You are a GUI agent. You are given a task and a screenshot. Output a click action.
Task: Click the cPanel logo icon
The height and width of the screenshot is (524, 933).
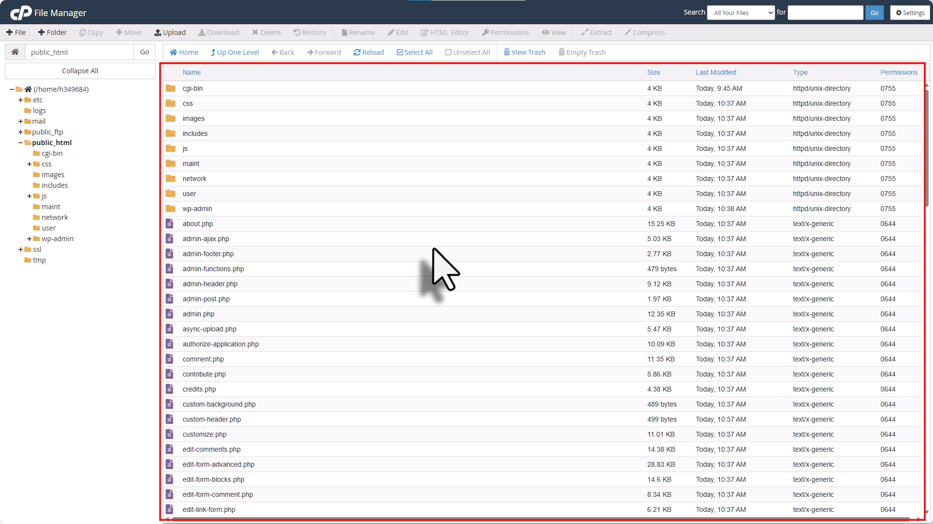(21, 13)
